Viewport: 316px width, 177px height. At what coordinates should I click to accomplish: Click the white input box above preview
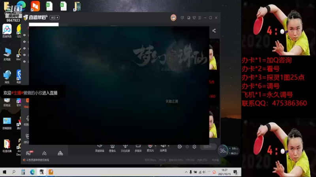pos(44,24)
